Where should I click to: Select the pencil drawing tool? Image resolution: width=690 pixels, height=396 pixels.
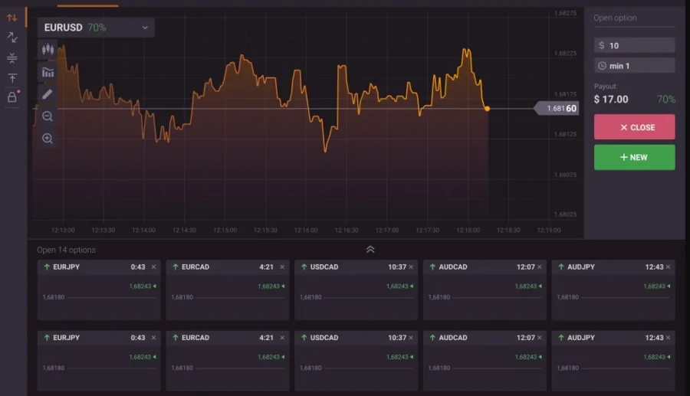coord(48,94)
